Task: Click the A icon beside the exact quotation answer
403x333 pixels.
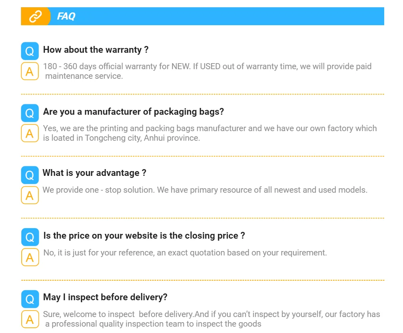Action: point(30,257)
